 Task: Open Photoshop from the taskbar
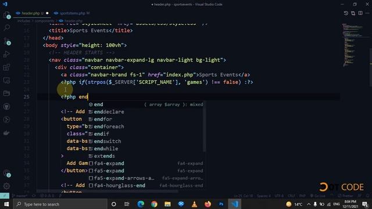pos(221,204)
